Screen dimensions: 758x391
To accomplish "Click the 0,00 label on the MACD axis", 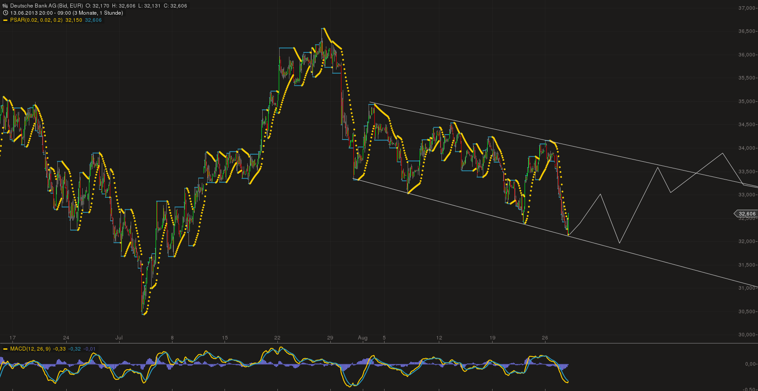I will (750, 364).
